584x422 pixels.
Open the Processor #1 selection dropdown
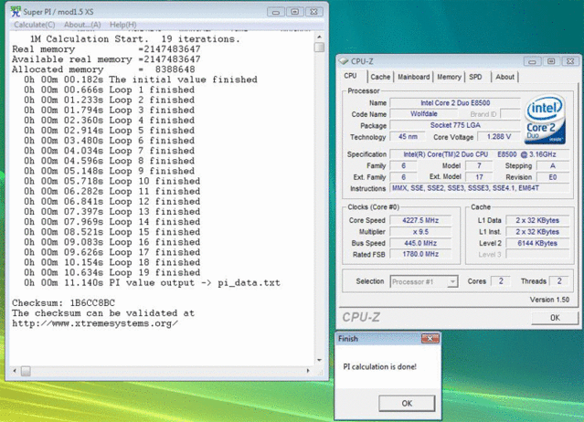pos(424,281)
